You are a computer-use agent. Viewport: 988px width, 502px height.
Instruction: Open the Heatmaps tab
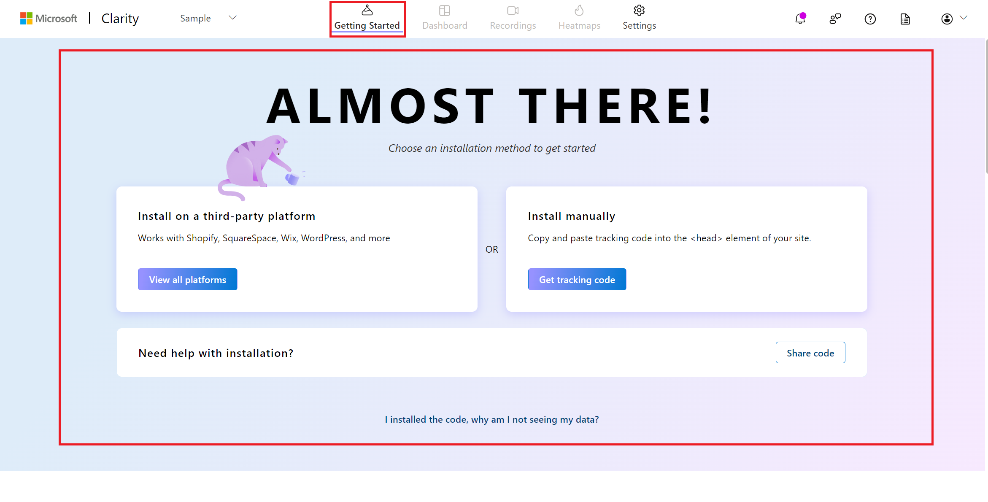(x=579, y=19)
